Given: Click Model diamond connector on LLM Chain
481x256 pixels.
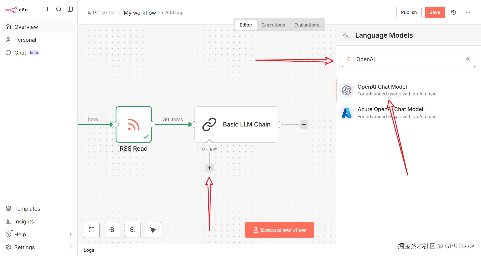Looking at the screenshot, I should [209, 143].
